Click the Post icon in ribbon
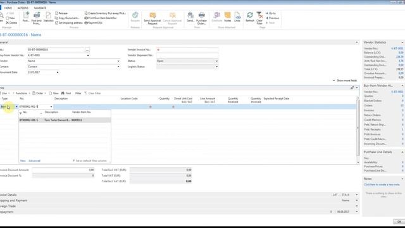 (26, 17)
